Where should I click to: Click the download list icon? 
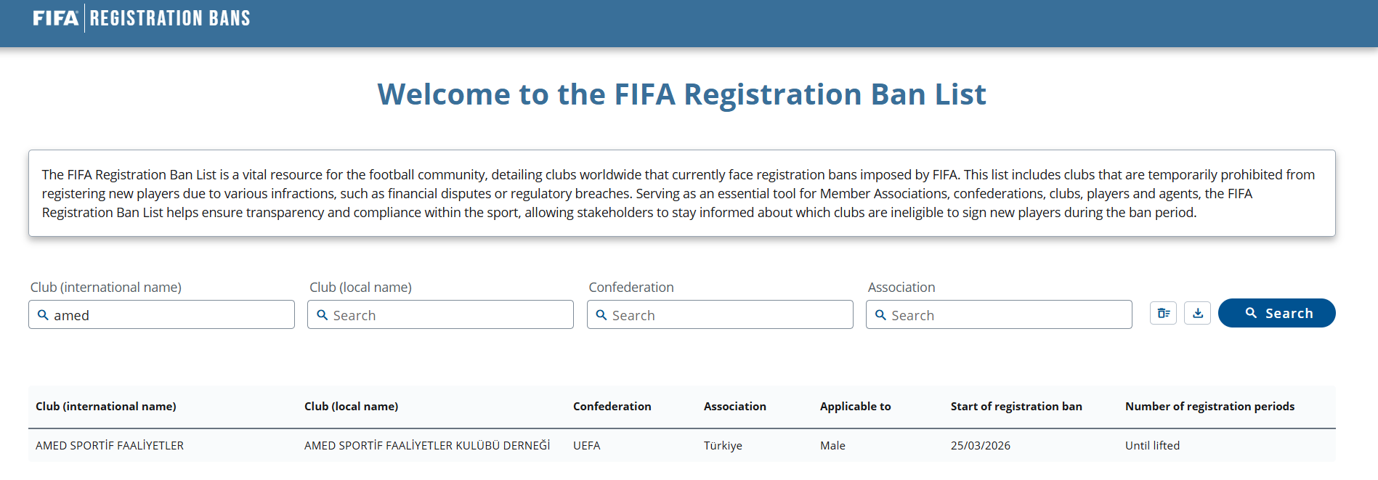[1197, 313]
